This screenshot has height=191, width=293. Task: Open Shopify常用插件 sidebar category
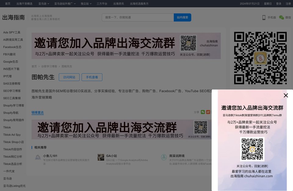[14, 120]
